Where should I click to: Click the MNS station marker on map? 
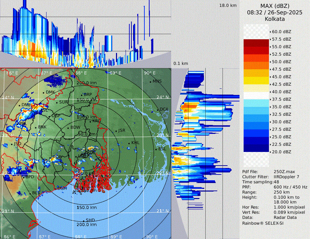[151, 82]
